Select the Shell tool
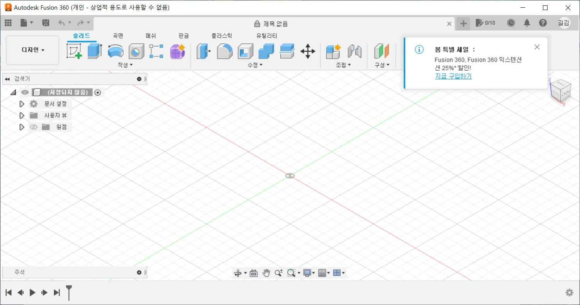580x305 pixels. [245, 51]
